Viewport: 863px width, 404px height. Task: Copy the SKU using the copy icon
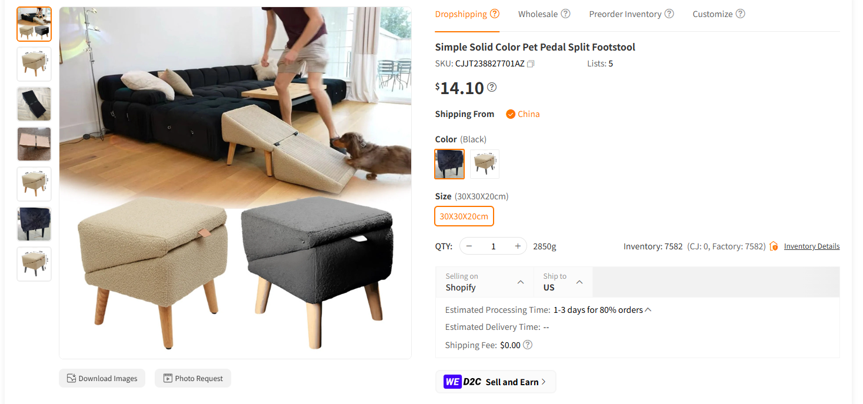point(531,63)
